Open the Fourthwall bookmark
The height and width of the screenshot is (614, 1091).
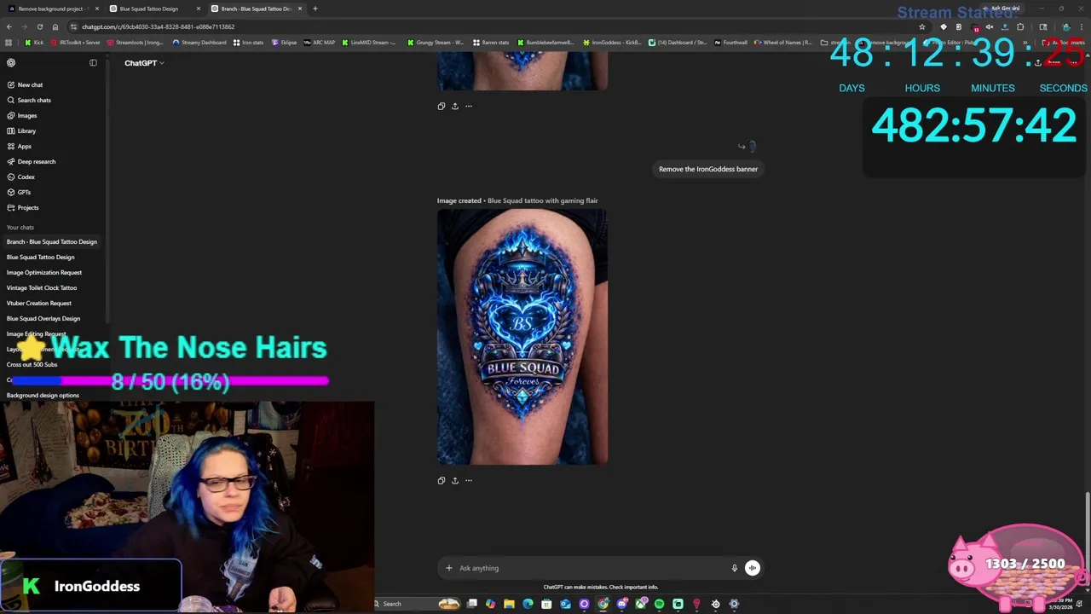pos(730,42)
